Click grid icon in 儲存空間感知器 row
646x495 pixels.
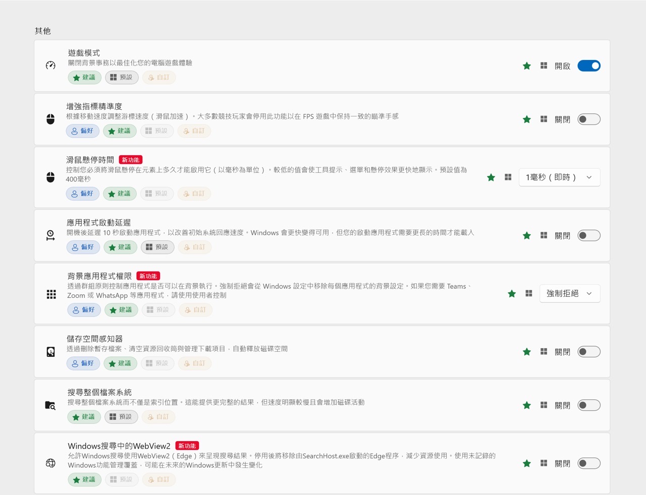tap(544, 351)
